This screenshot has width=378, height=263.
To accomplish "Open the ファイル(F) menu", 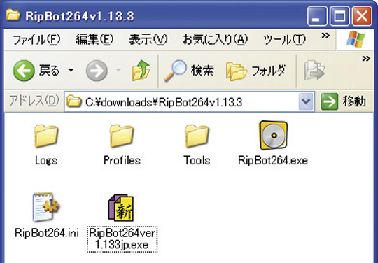I will 36,39.
